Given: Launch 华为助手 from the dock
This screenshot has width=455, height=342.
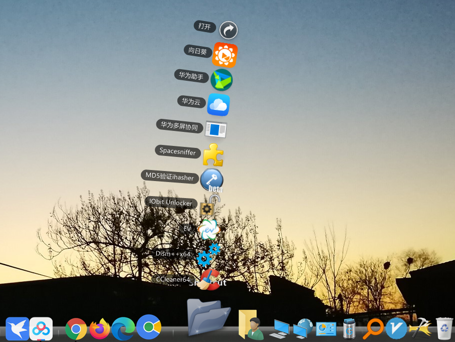Looking at the screenshot, I should coord(221,80).
